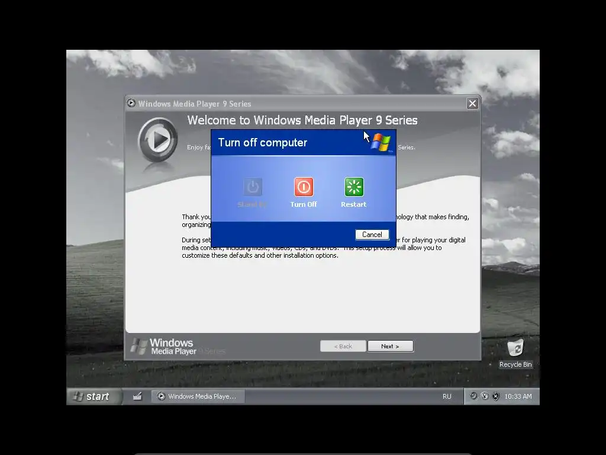Image resolution: width=606 pixels, height=455 pixels.
Task: Click the Turn Off label text
Action: point(304,204)
